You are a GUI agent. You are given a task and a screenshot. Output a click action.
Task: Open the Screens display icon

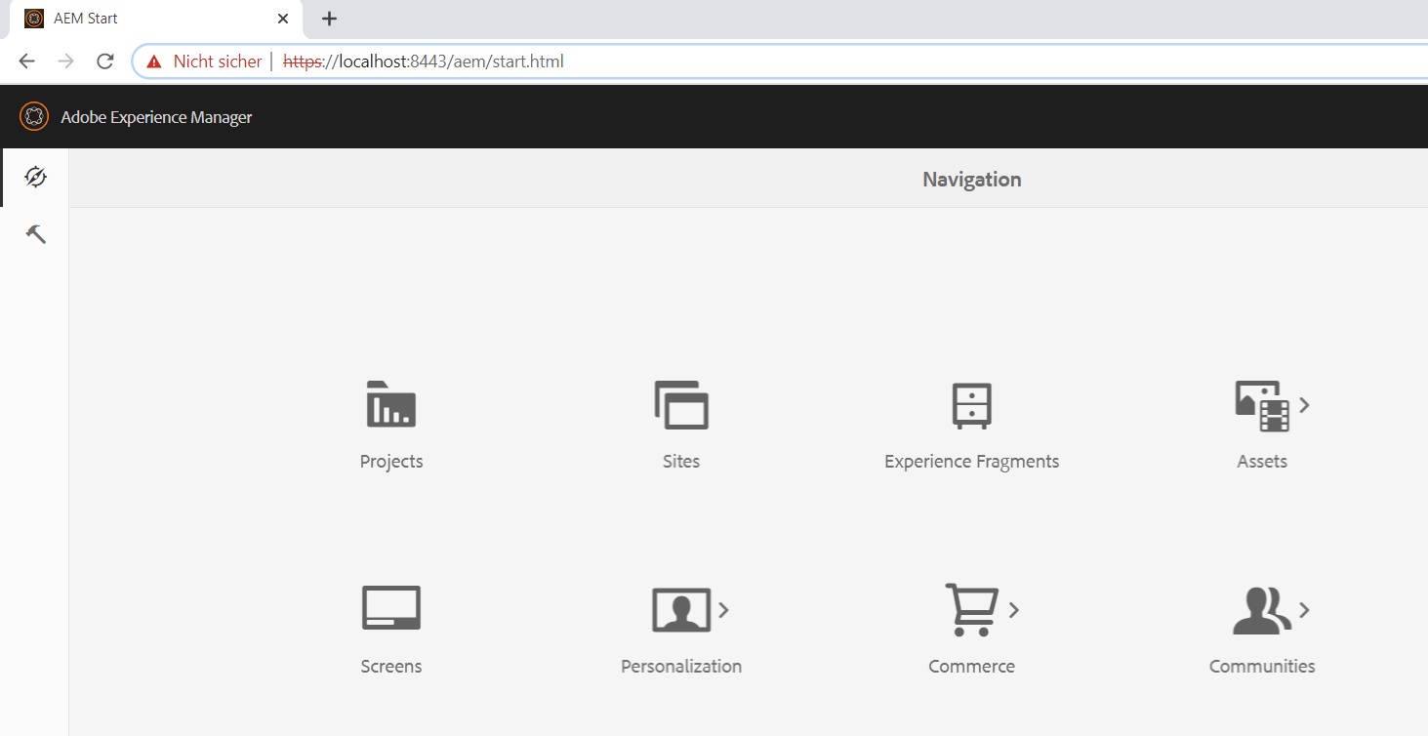click(390, 609)
